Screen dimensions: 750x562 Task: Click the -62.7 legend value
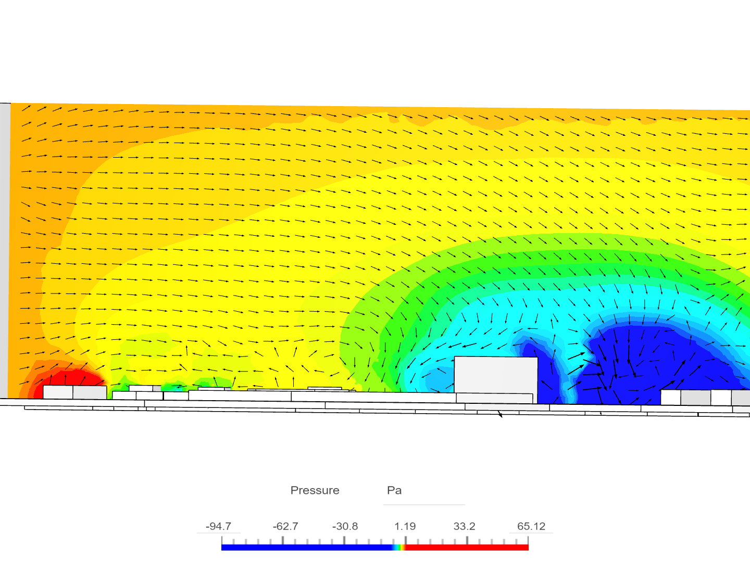click(285, 526)
